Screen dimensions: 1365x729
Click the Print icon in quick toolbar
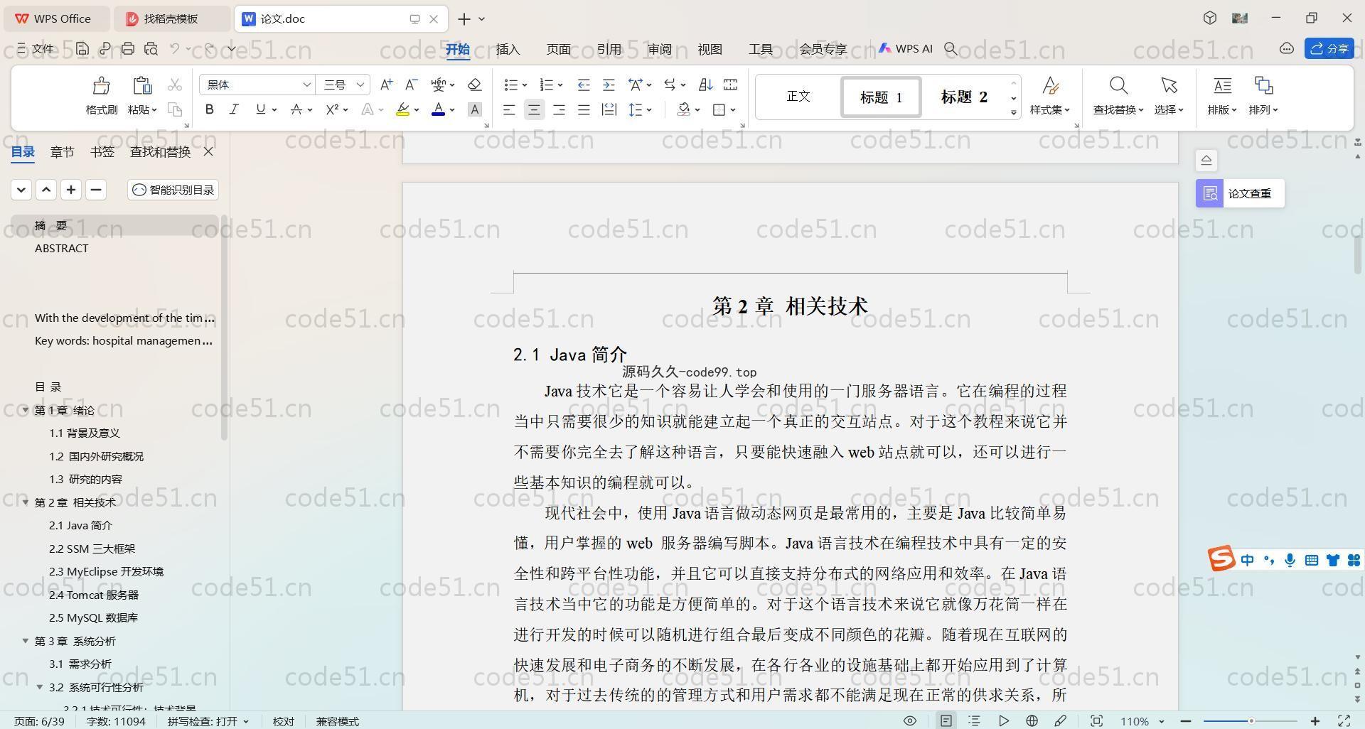pos(128,48)
